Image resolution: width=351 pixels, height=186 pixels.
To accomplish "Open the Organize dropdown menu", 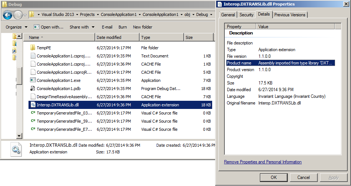I will (16, 27).
